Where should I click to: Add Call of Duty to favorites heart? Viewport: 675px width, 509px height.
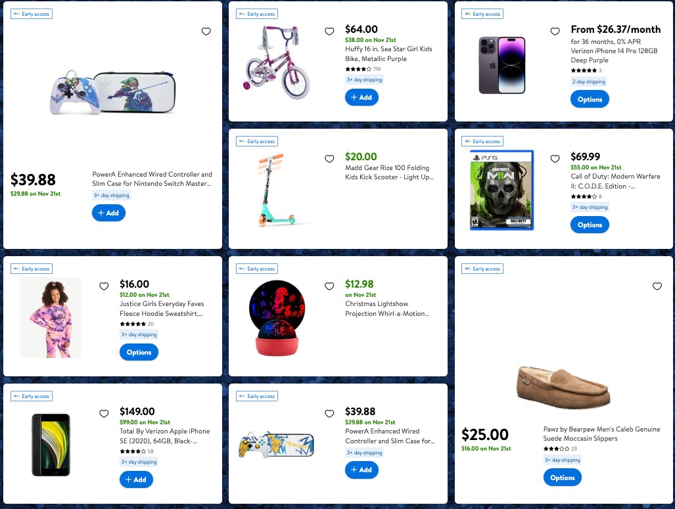click(x=555, y=159)
